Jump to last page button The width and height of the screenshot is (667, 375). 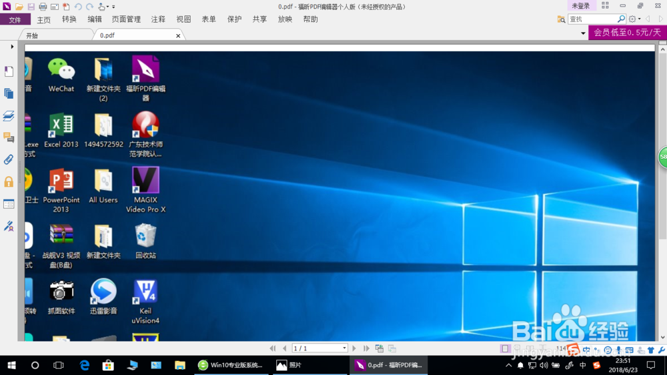[x=366, y=348]
